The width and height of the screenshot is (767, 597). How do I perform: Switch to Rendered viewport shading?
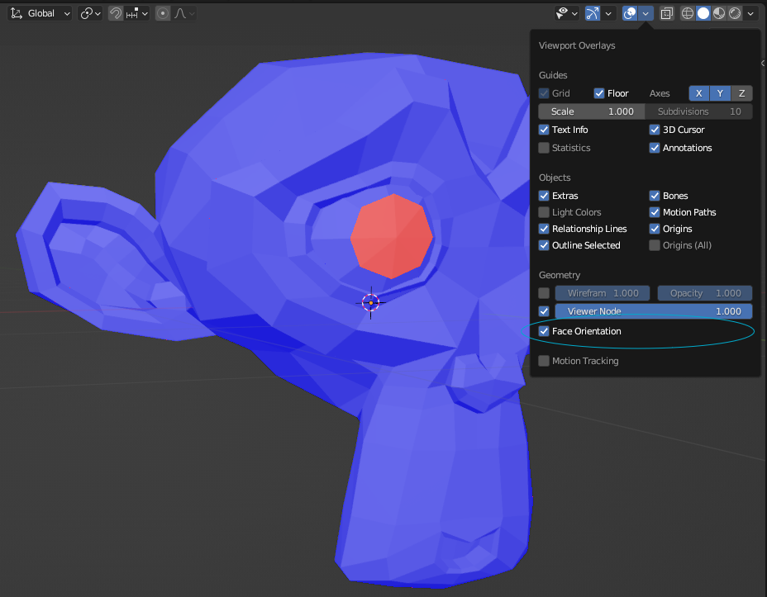pyautogui.click(x=734, y=13)
